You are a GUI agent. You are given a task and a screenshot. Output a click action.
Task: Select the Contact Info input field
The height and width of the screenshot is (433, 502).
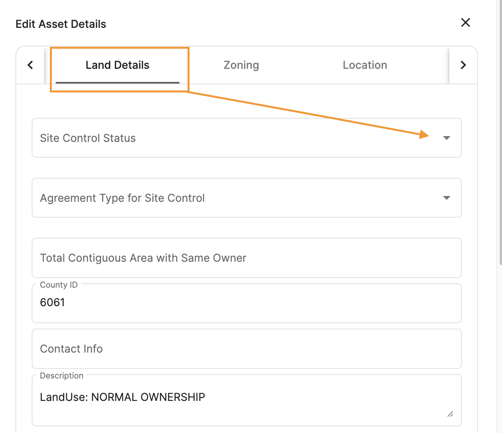[246, 349]
